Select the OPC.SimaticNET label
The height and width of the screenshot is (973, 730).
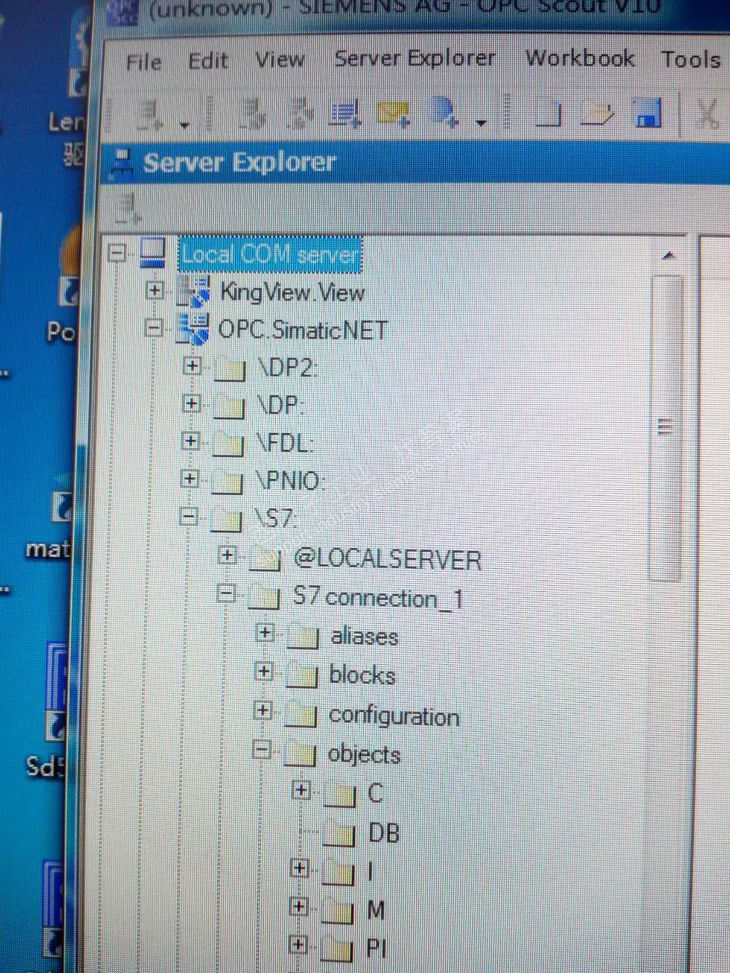[x=302, y=330]
